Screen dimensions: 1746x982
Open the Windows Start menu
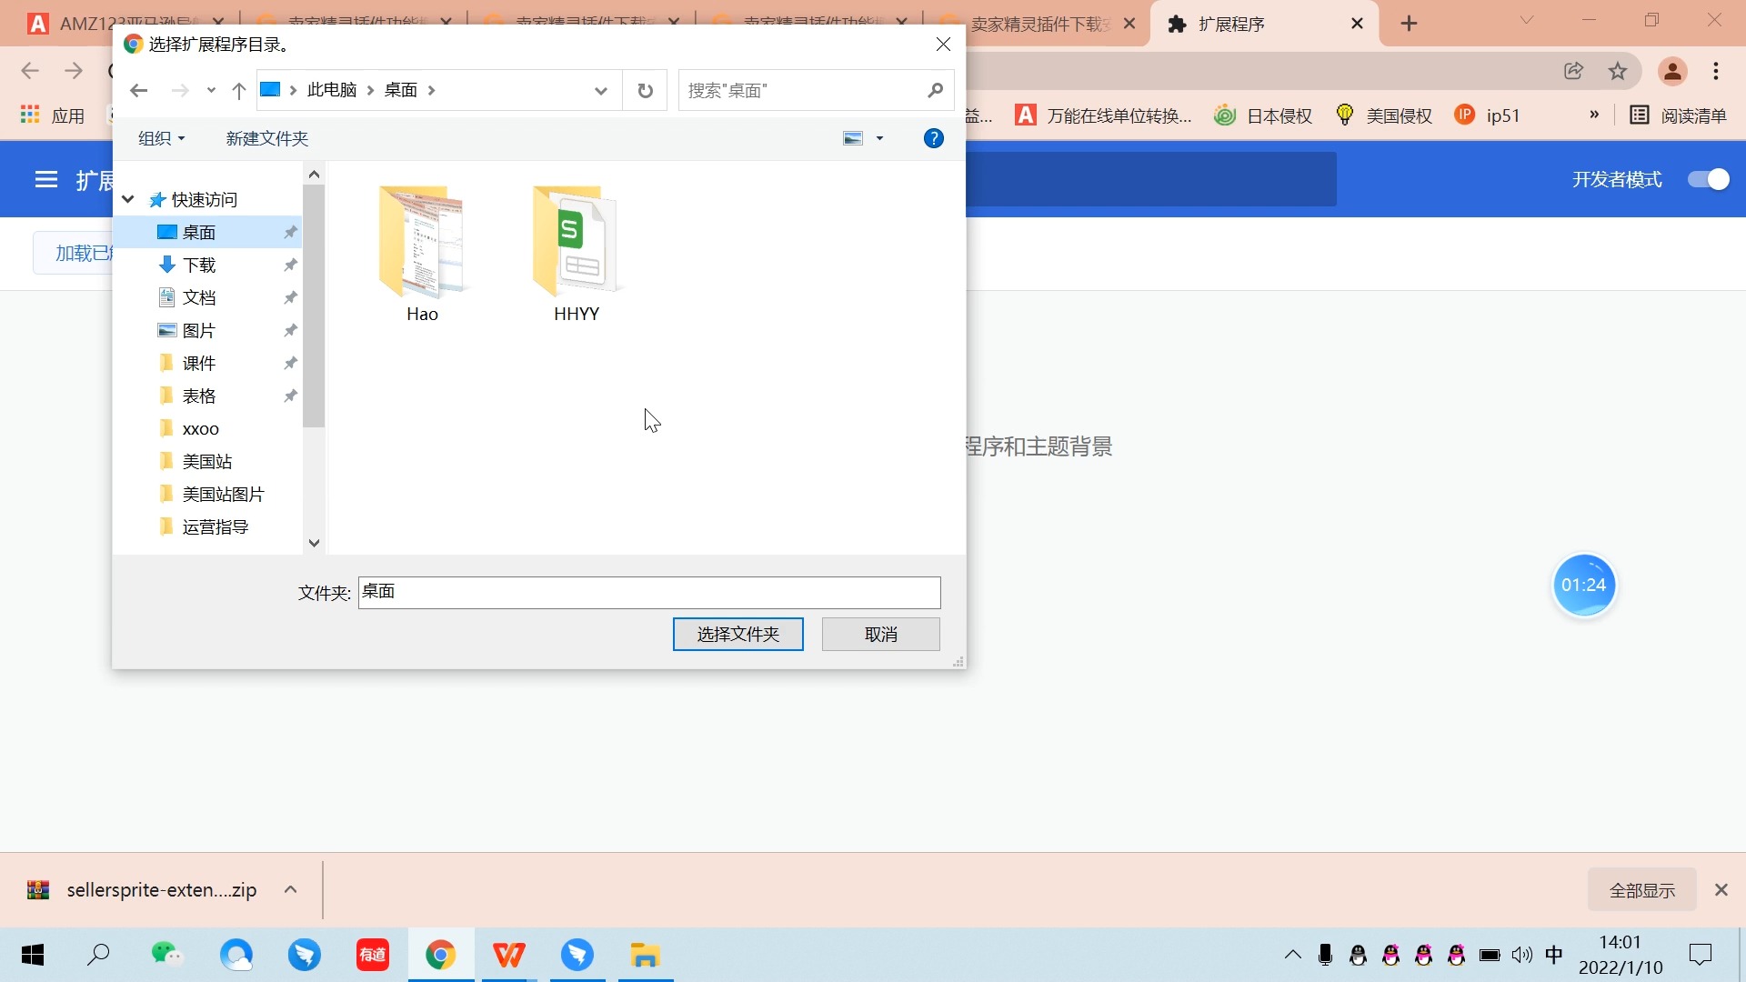pyautogui.click(x=33, y=955)
